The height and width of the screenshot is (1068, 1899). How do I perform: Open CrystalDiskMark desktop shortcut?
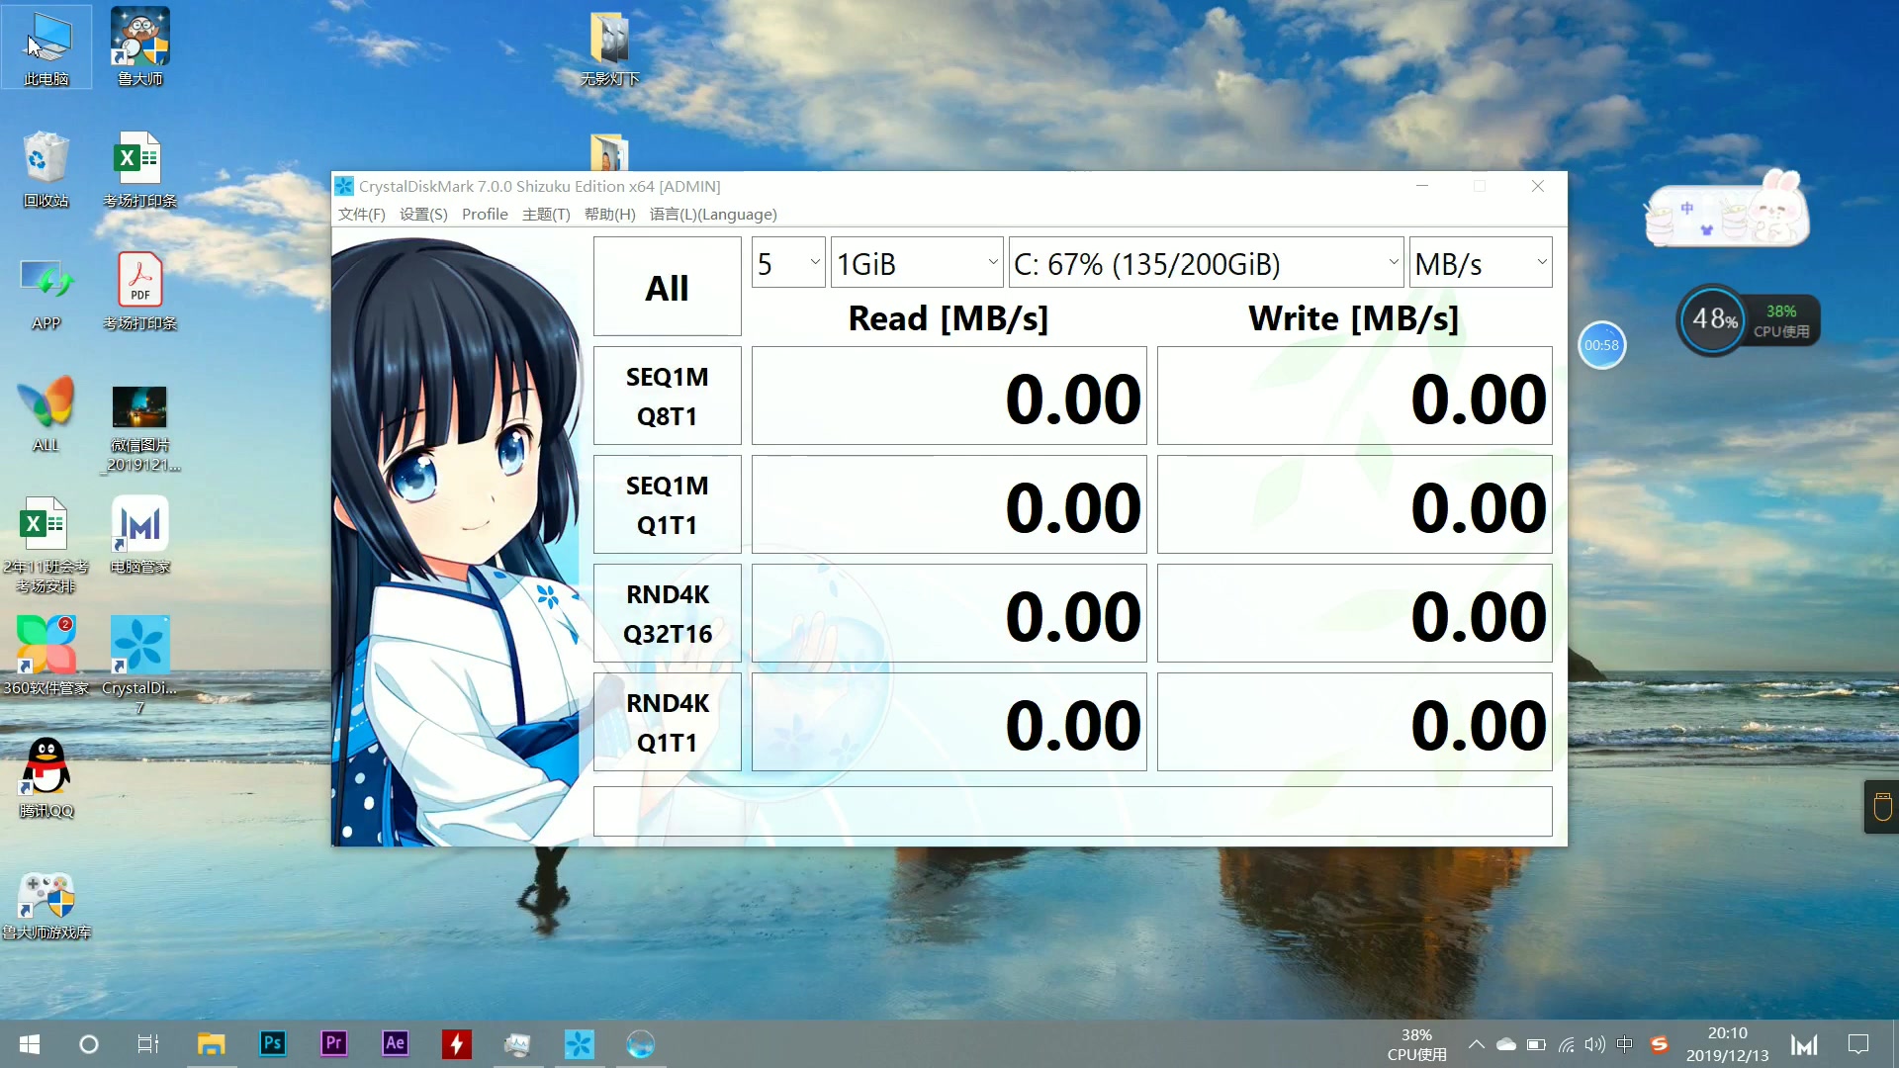click(x=139, y=646)
